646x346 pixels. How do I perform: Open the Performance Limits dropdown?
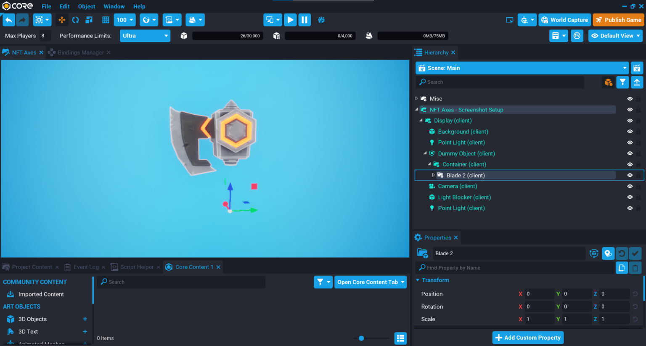coord(145,36)
